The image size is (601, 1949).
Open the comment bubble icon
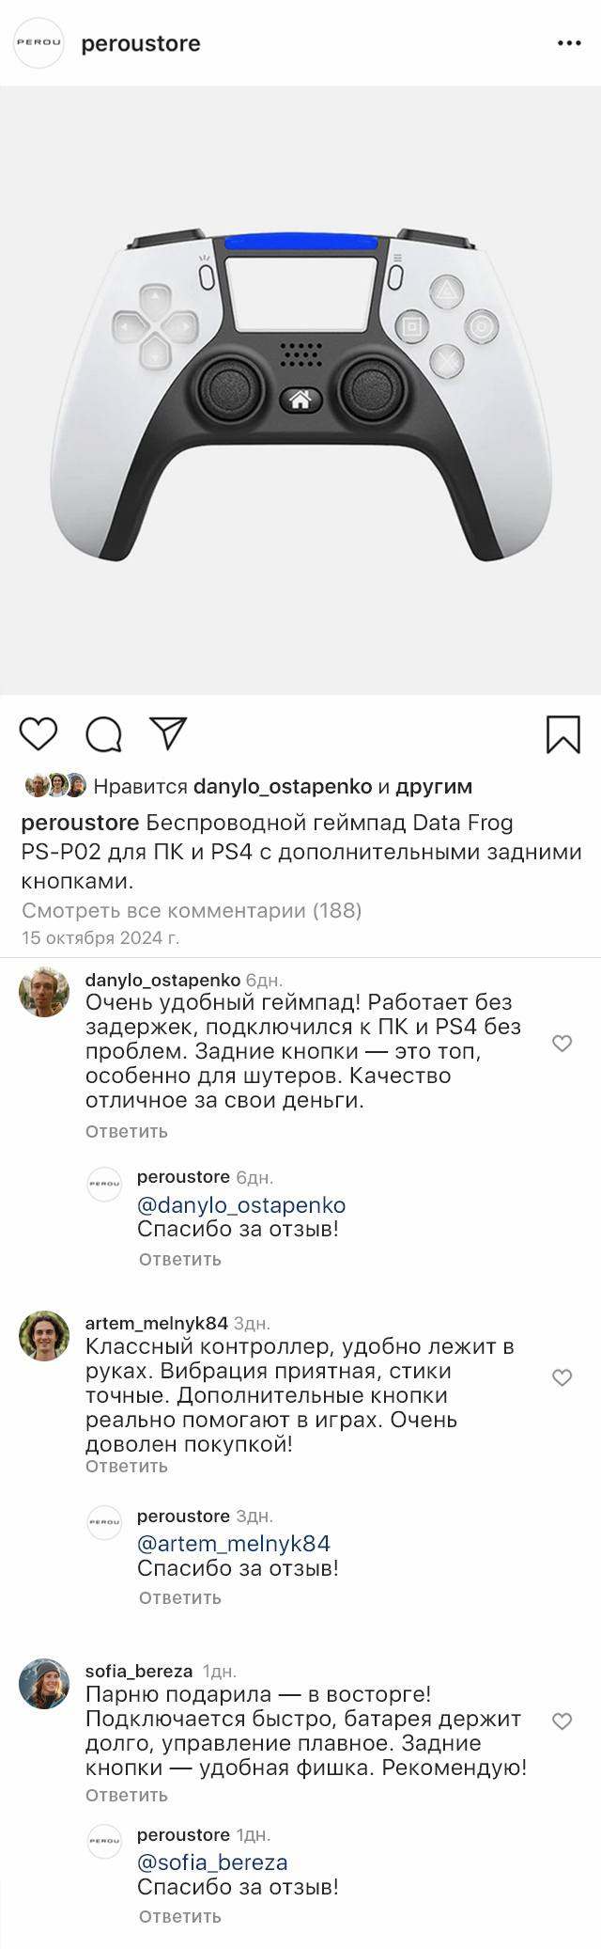pos(103,734)
